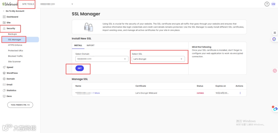278x133 pixels.
Task: Click the Expires on column header
Action: [x=221, y=86]
